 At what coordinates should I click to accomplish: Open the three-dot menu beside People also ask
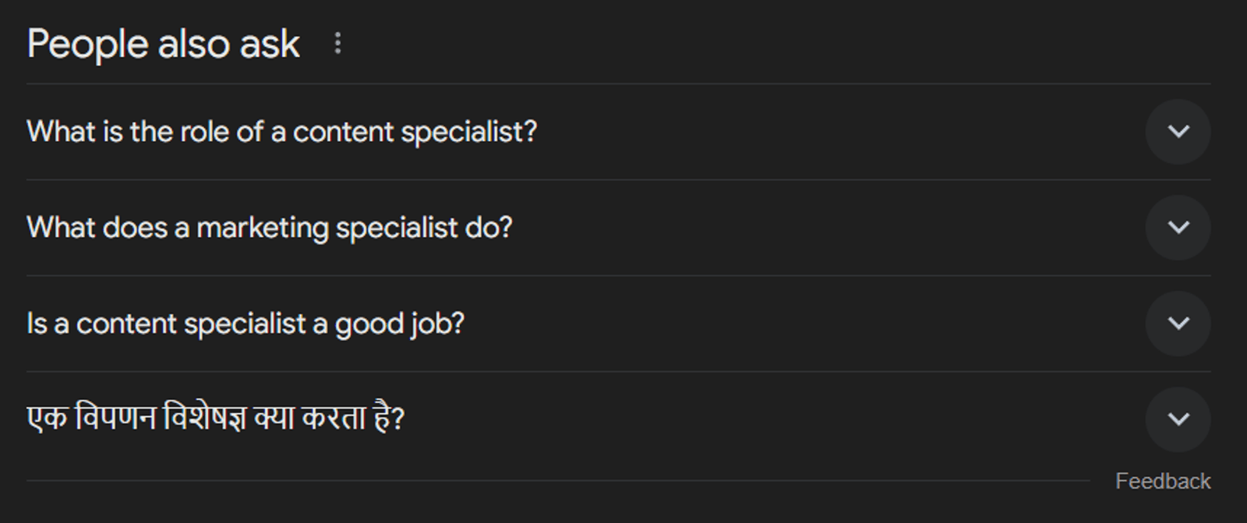(x=337, y=44)
